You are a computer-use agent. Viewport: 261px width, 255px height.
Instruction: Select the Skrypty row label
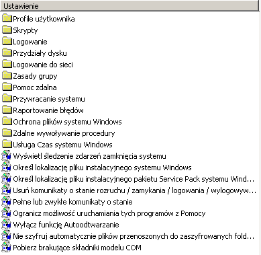(25, 30)
